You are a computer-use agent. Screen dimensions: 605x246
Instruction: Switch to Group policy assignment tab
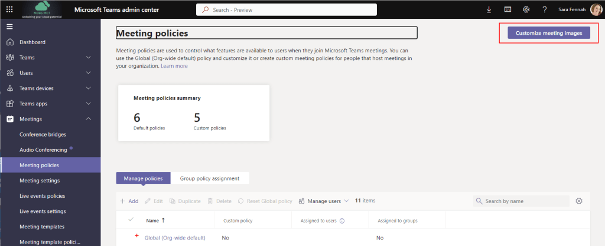click(x=209, y=178)
